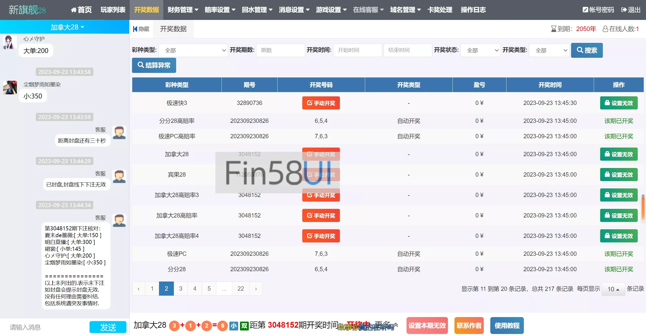
Task: Click 设置无效 lock button for 宾果28
Action: click(x=618, y=175)
